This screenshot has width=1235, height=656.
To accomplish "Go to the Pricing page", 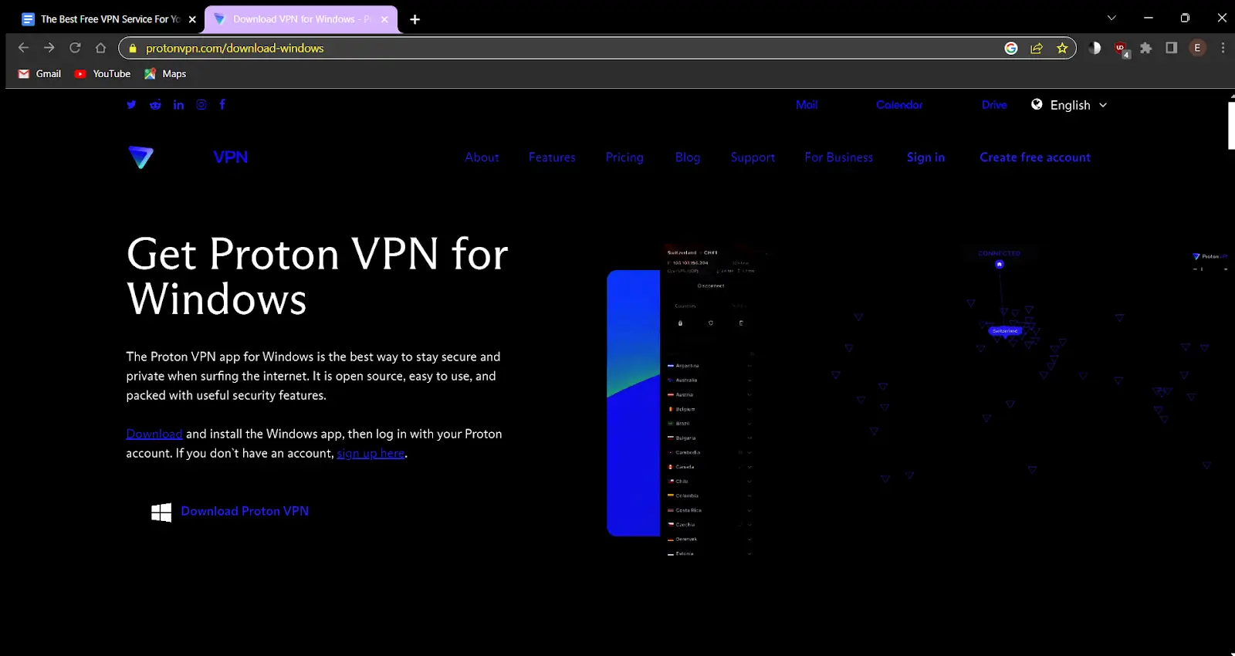I will [624, 157].
